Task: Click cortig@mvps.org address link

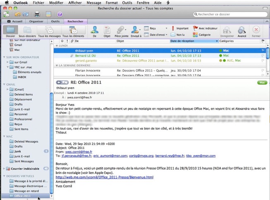Action: click(141, 156)
